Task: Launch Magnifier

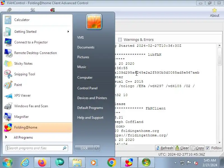Action: point(37,117)
